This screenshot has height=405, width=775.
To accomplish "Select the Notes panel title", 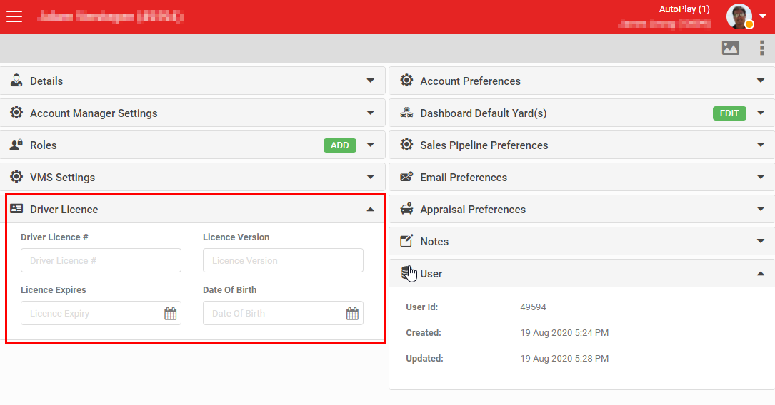I will coord(434,241).
